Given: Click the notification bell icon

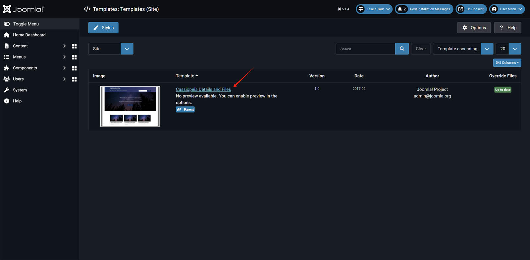Looking at the screenshot, I should [400, 9].
